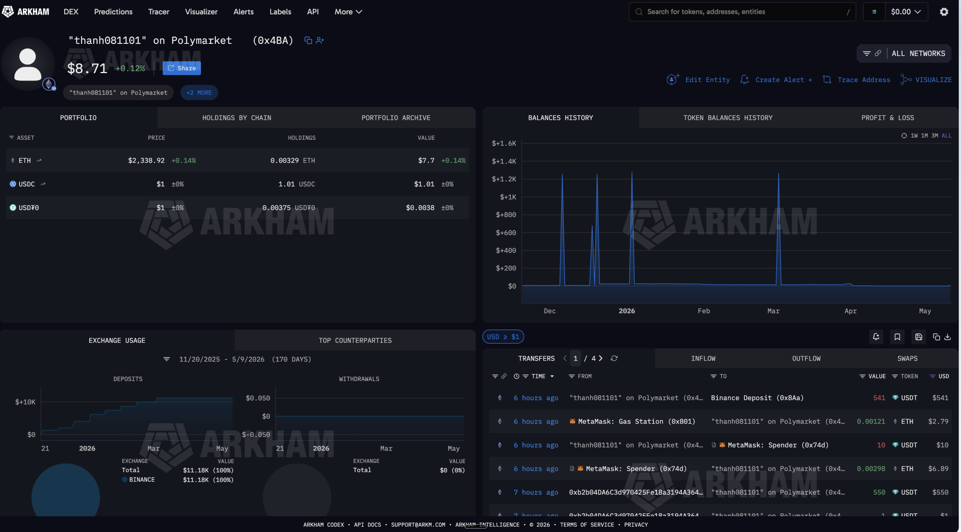Click the balance history clock icon beside 1W
Image resolution: width=961 pixels, height=532 pixels.
tap(904, 136)
